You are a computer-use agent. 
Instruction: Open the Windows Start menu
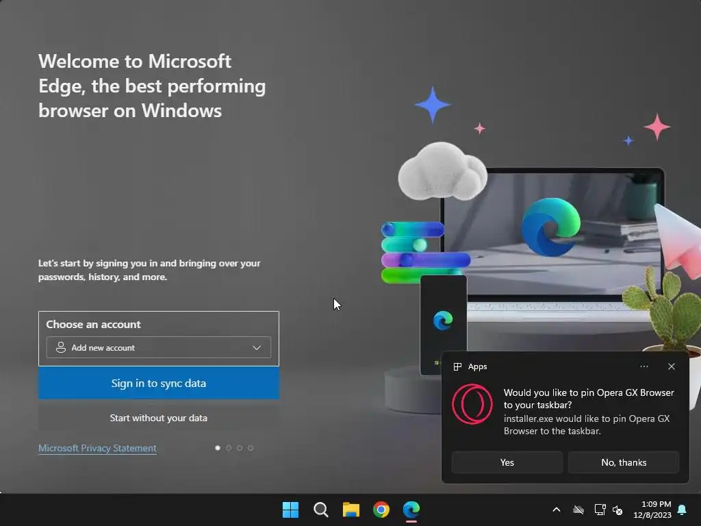tap(290, 510)
